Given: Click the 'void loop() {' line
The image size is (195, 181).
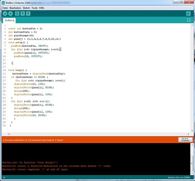Looking at the screenshot, I should click(17, 70).
